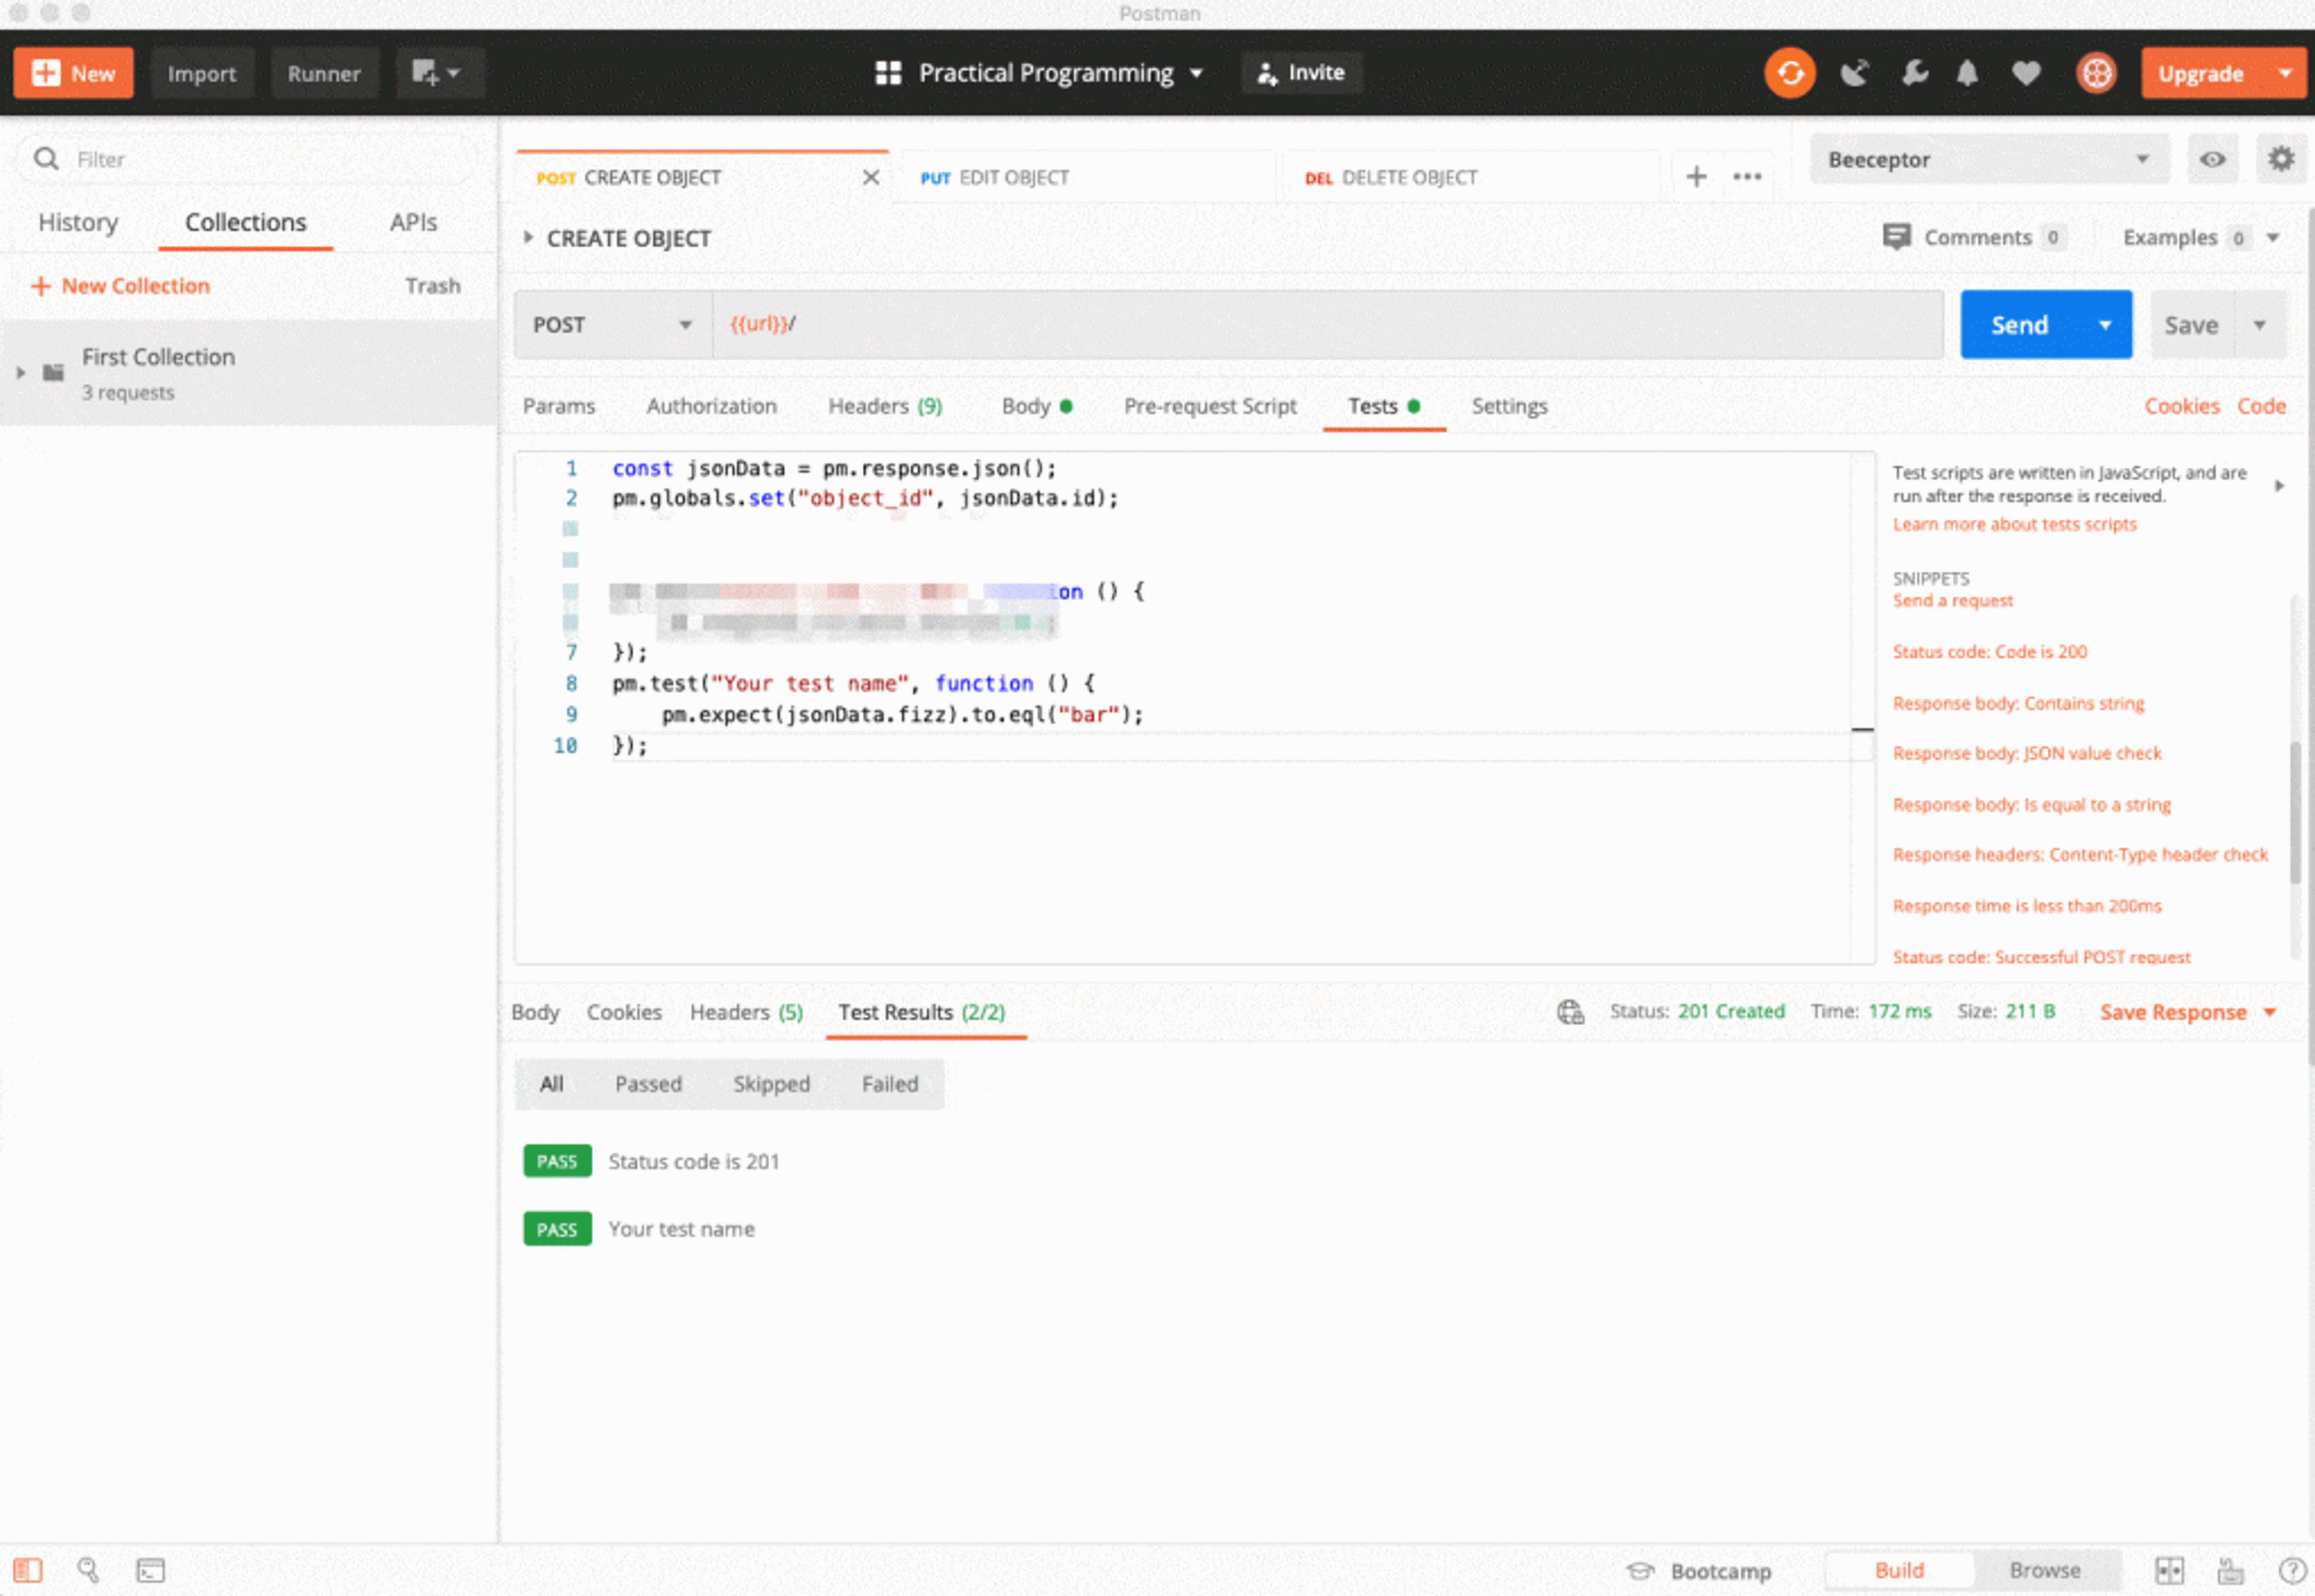Click the First Collection folder icon

pos(53,373)
